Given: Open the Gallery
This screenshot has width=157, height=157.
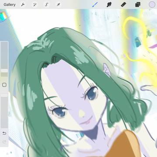Looking at the screenshot, I should pos(10,5).
